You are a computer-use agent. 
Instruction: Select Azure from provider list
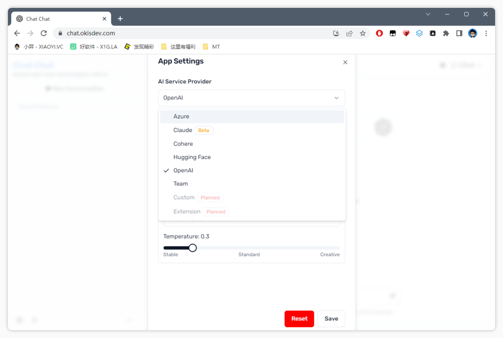(252, 116)
